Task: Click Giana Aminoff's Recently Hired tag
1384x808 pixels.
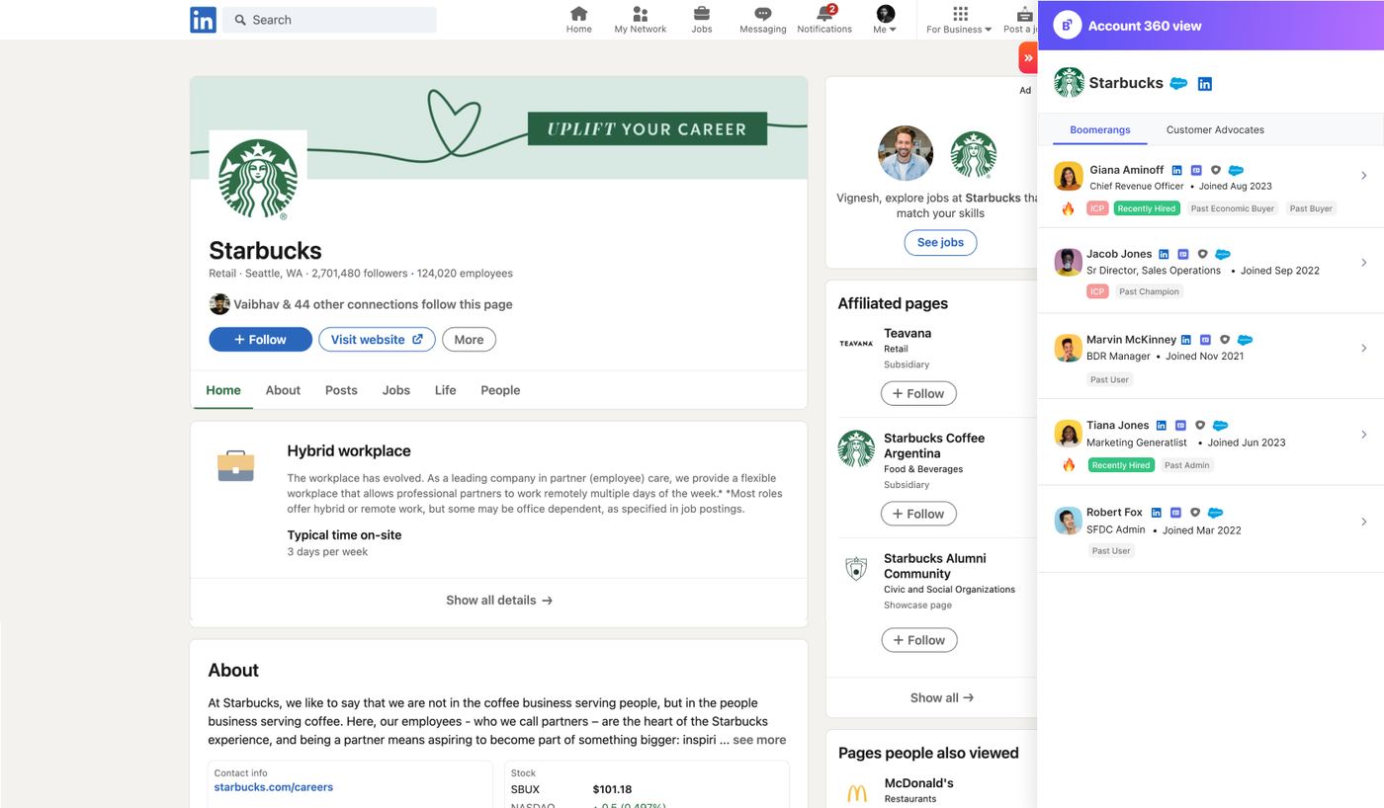Action: click(1147, 208)
